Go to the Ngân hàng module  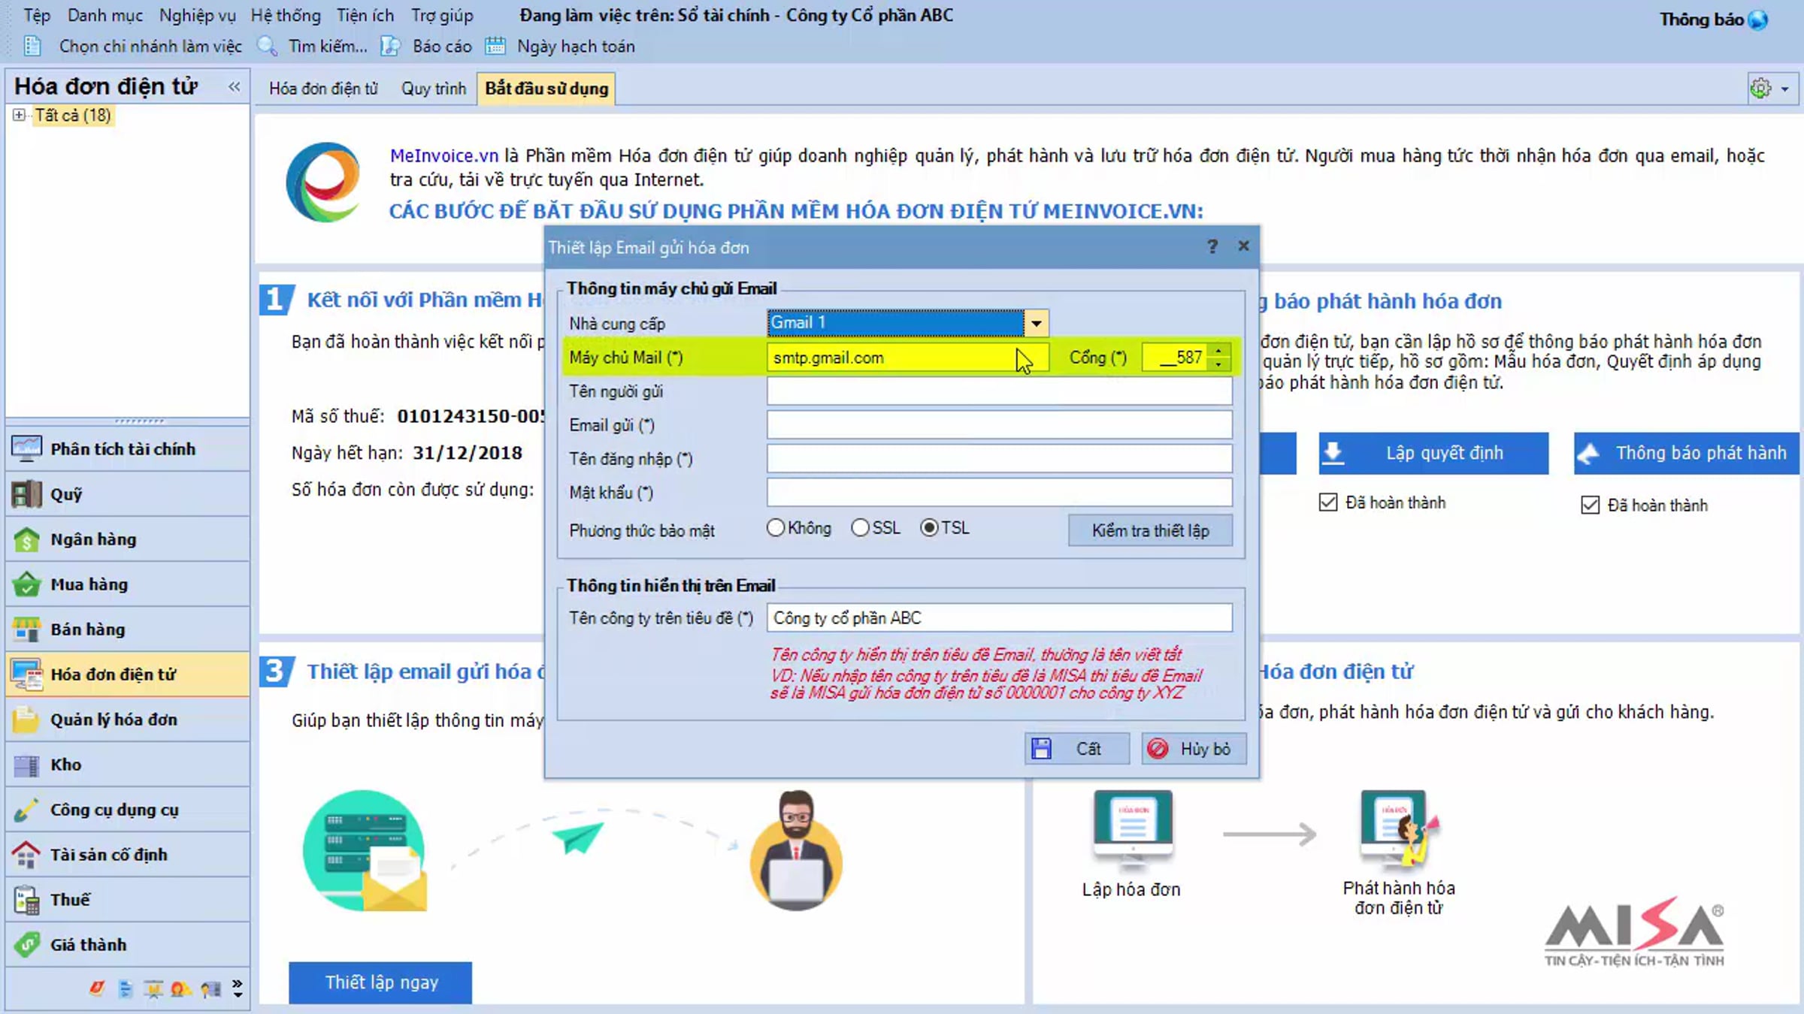(x=128, y=539)
